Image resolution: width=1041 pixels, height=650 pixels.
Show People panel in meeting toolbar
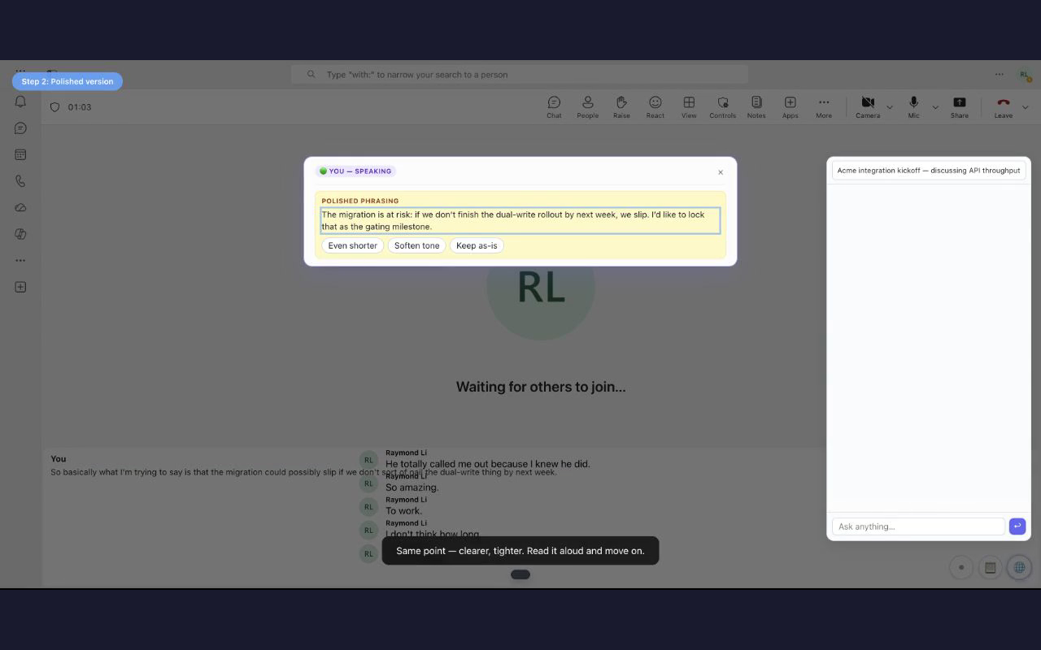587,106
